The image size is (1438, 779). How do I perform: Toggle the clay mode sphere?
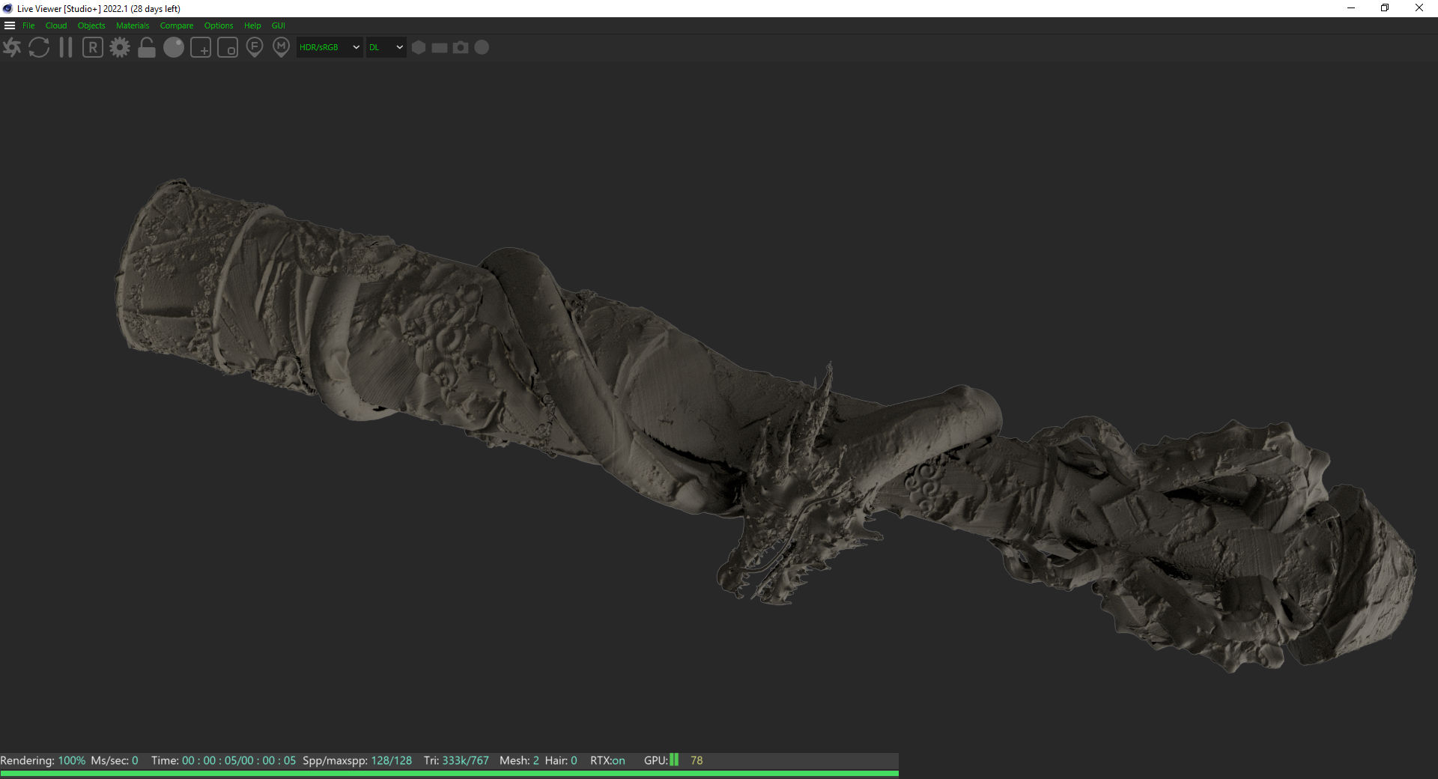click(174, 48)
